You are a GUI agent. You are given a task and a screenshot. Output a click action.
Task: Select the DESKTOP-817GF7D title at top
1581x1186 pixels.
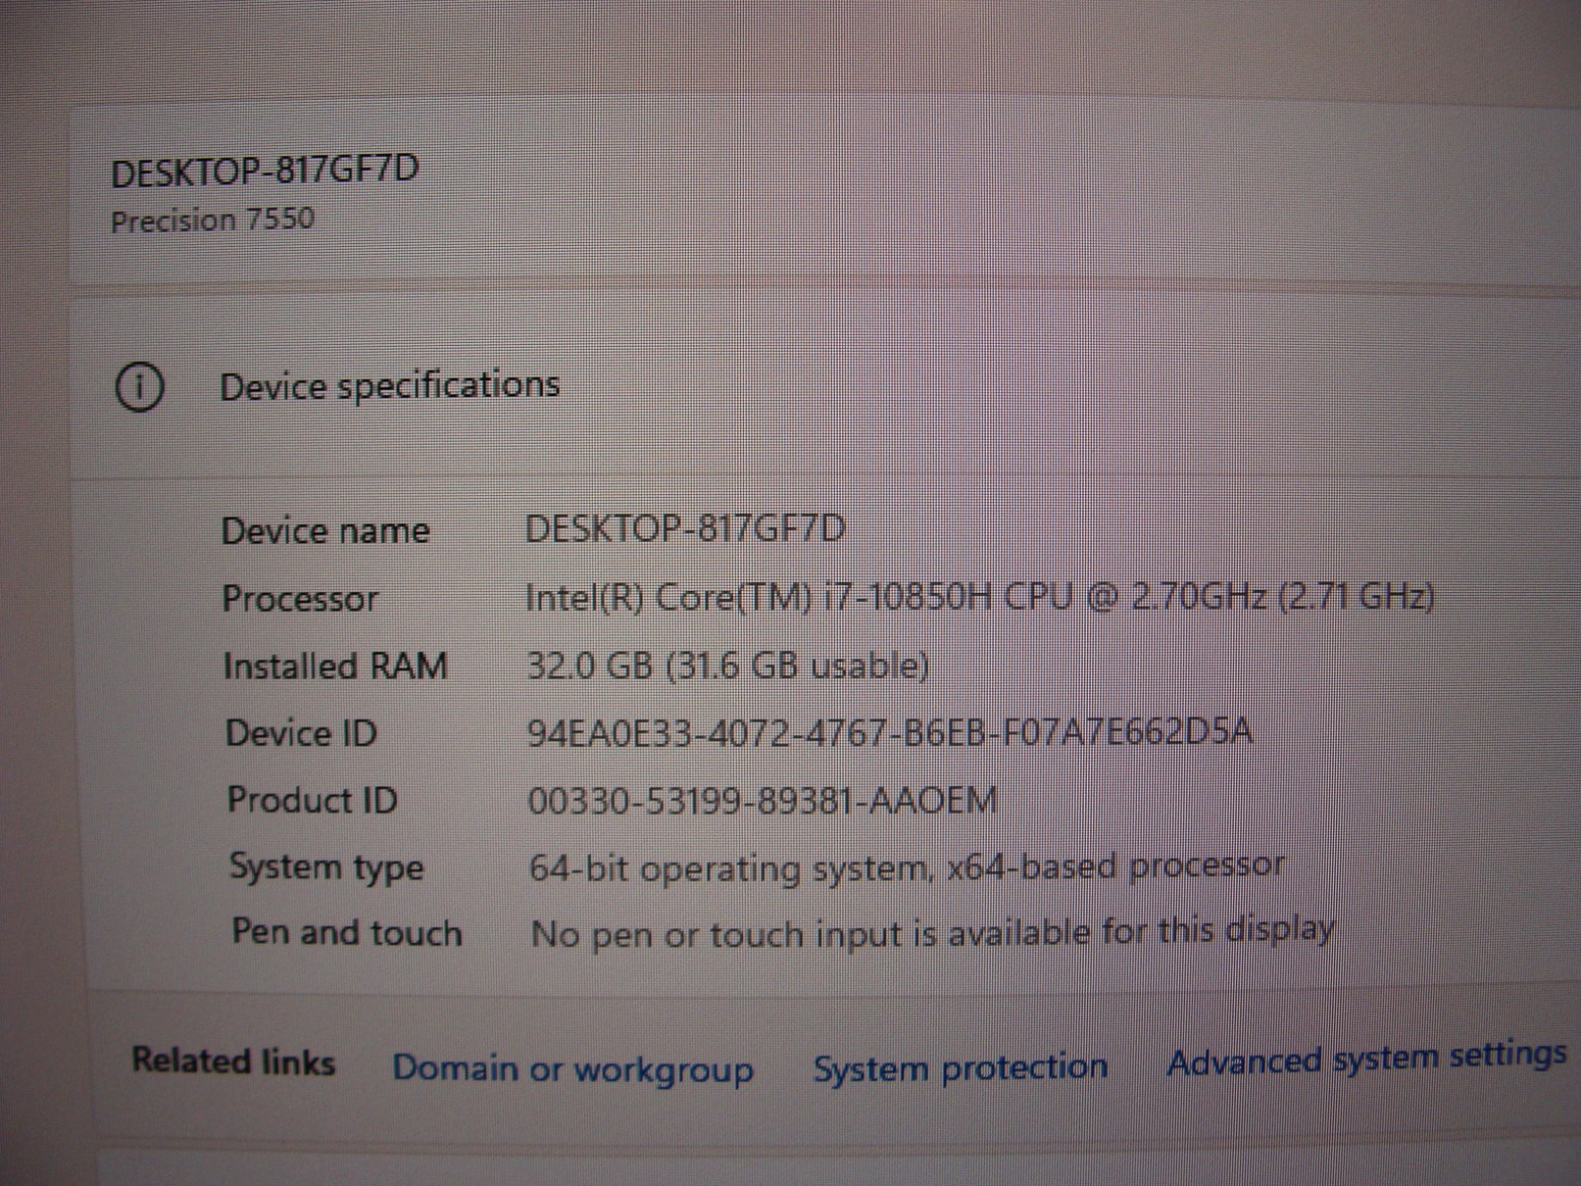(265, 171)
